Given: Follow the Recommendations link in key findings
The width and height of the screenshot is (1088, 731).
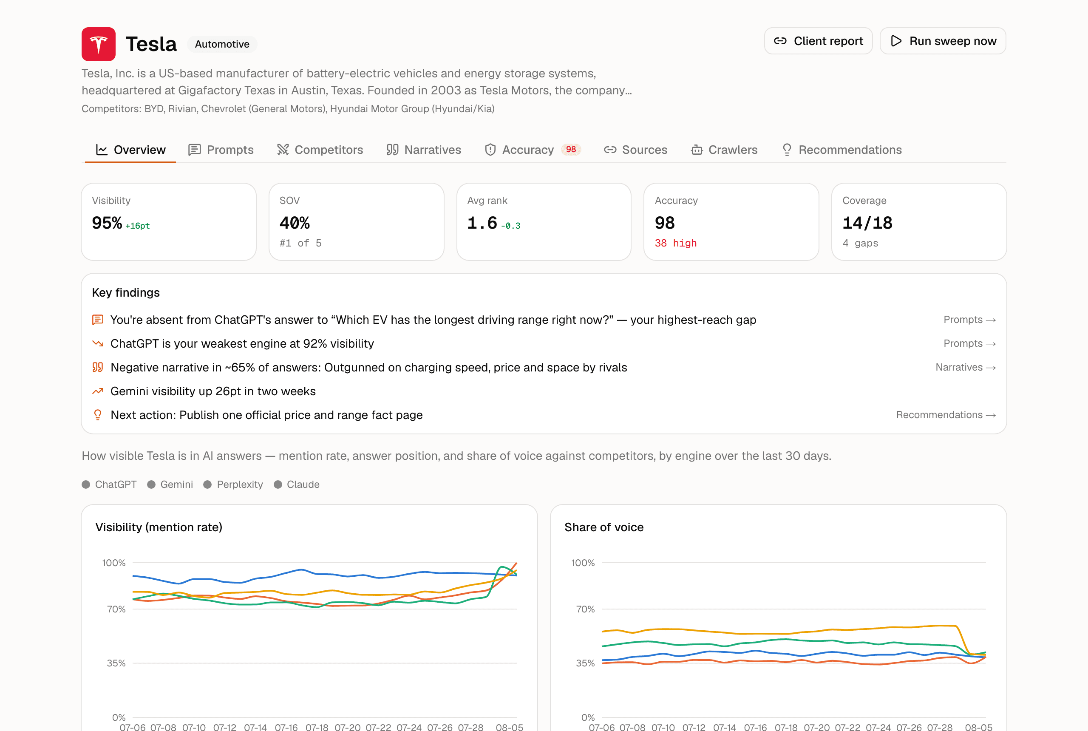Looking at the screenshot, I should tap(946, 415).
